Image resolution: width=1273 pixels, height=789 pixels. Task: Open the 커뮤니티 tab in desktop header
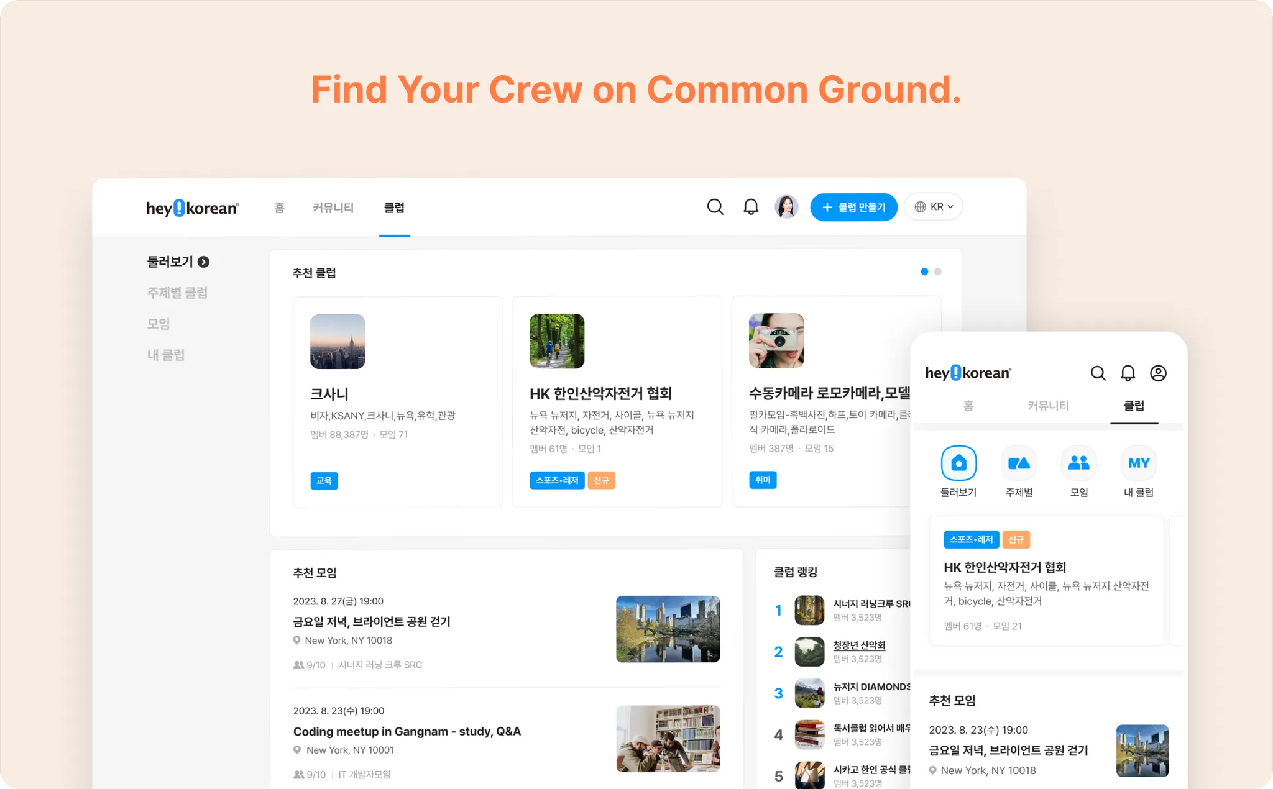[x=333, y=208]
